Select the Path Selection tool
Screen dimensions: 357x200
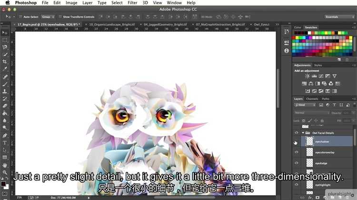[x=5, y=150]
